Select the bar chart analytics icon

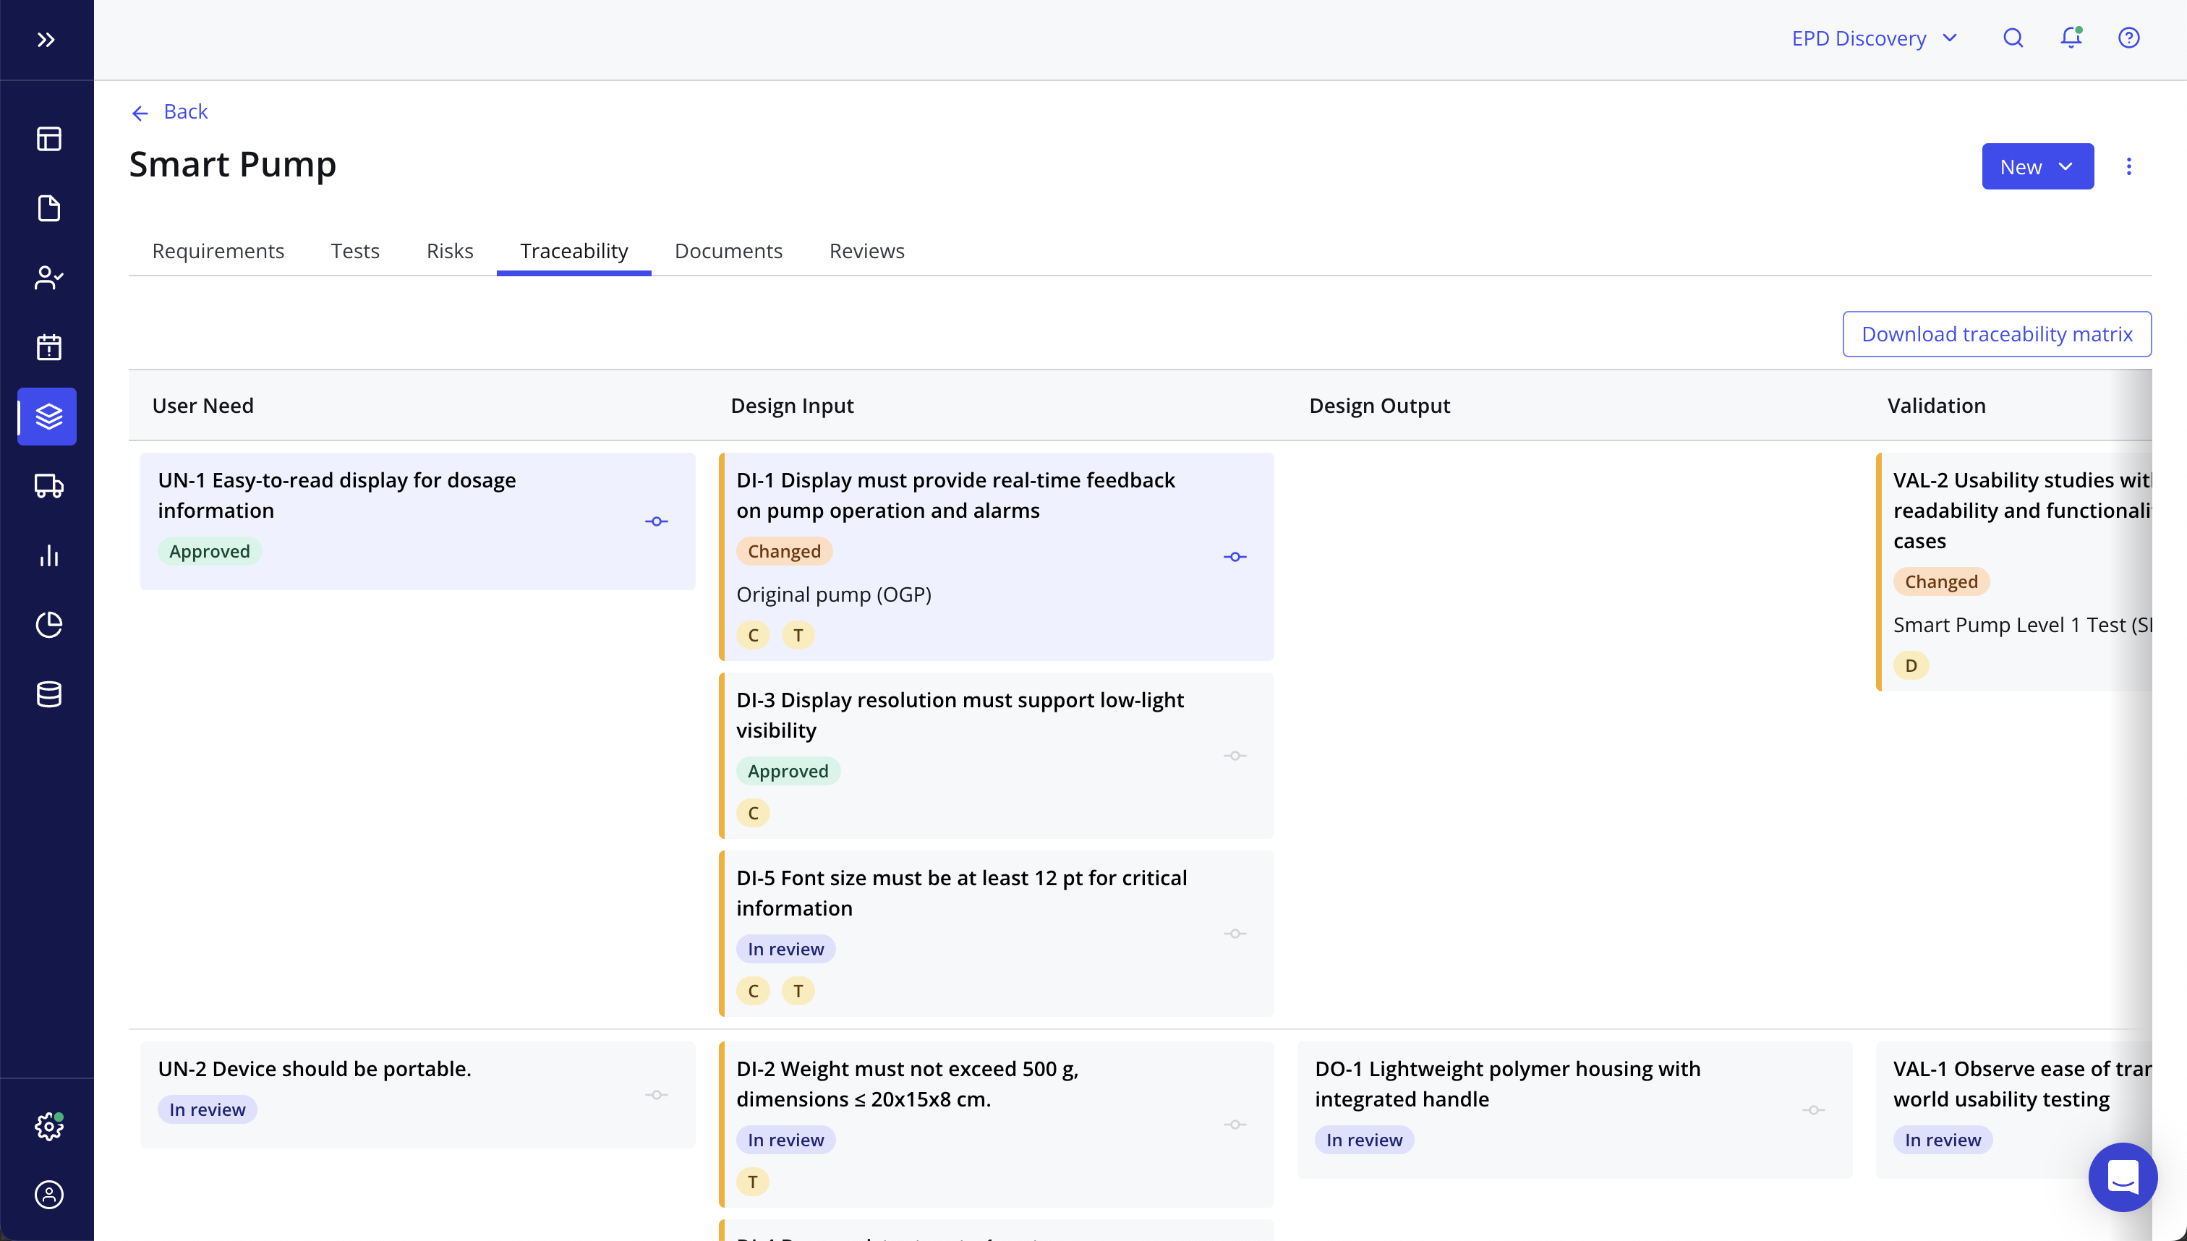(x=48, y=555)
